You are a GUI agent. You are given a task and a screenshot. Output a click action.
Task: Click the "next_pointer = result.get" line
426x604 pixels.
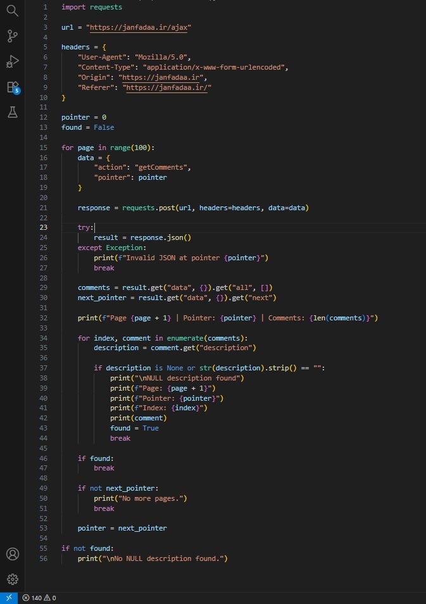177,298
